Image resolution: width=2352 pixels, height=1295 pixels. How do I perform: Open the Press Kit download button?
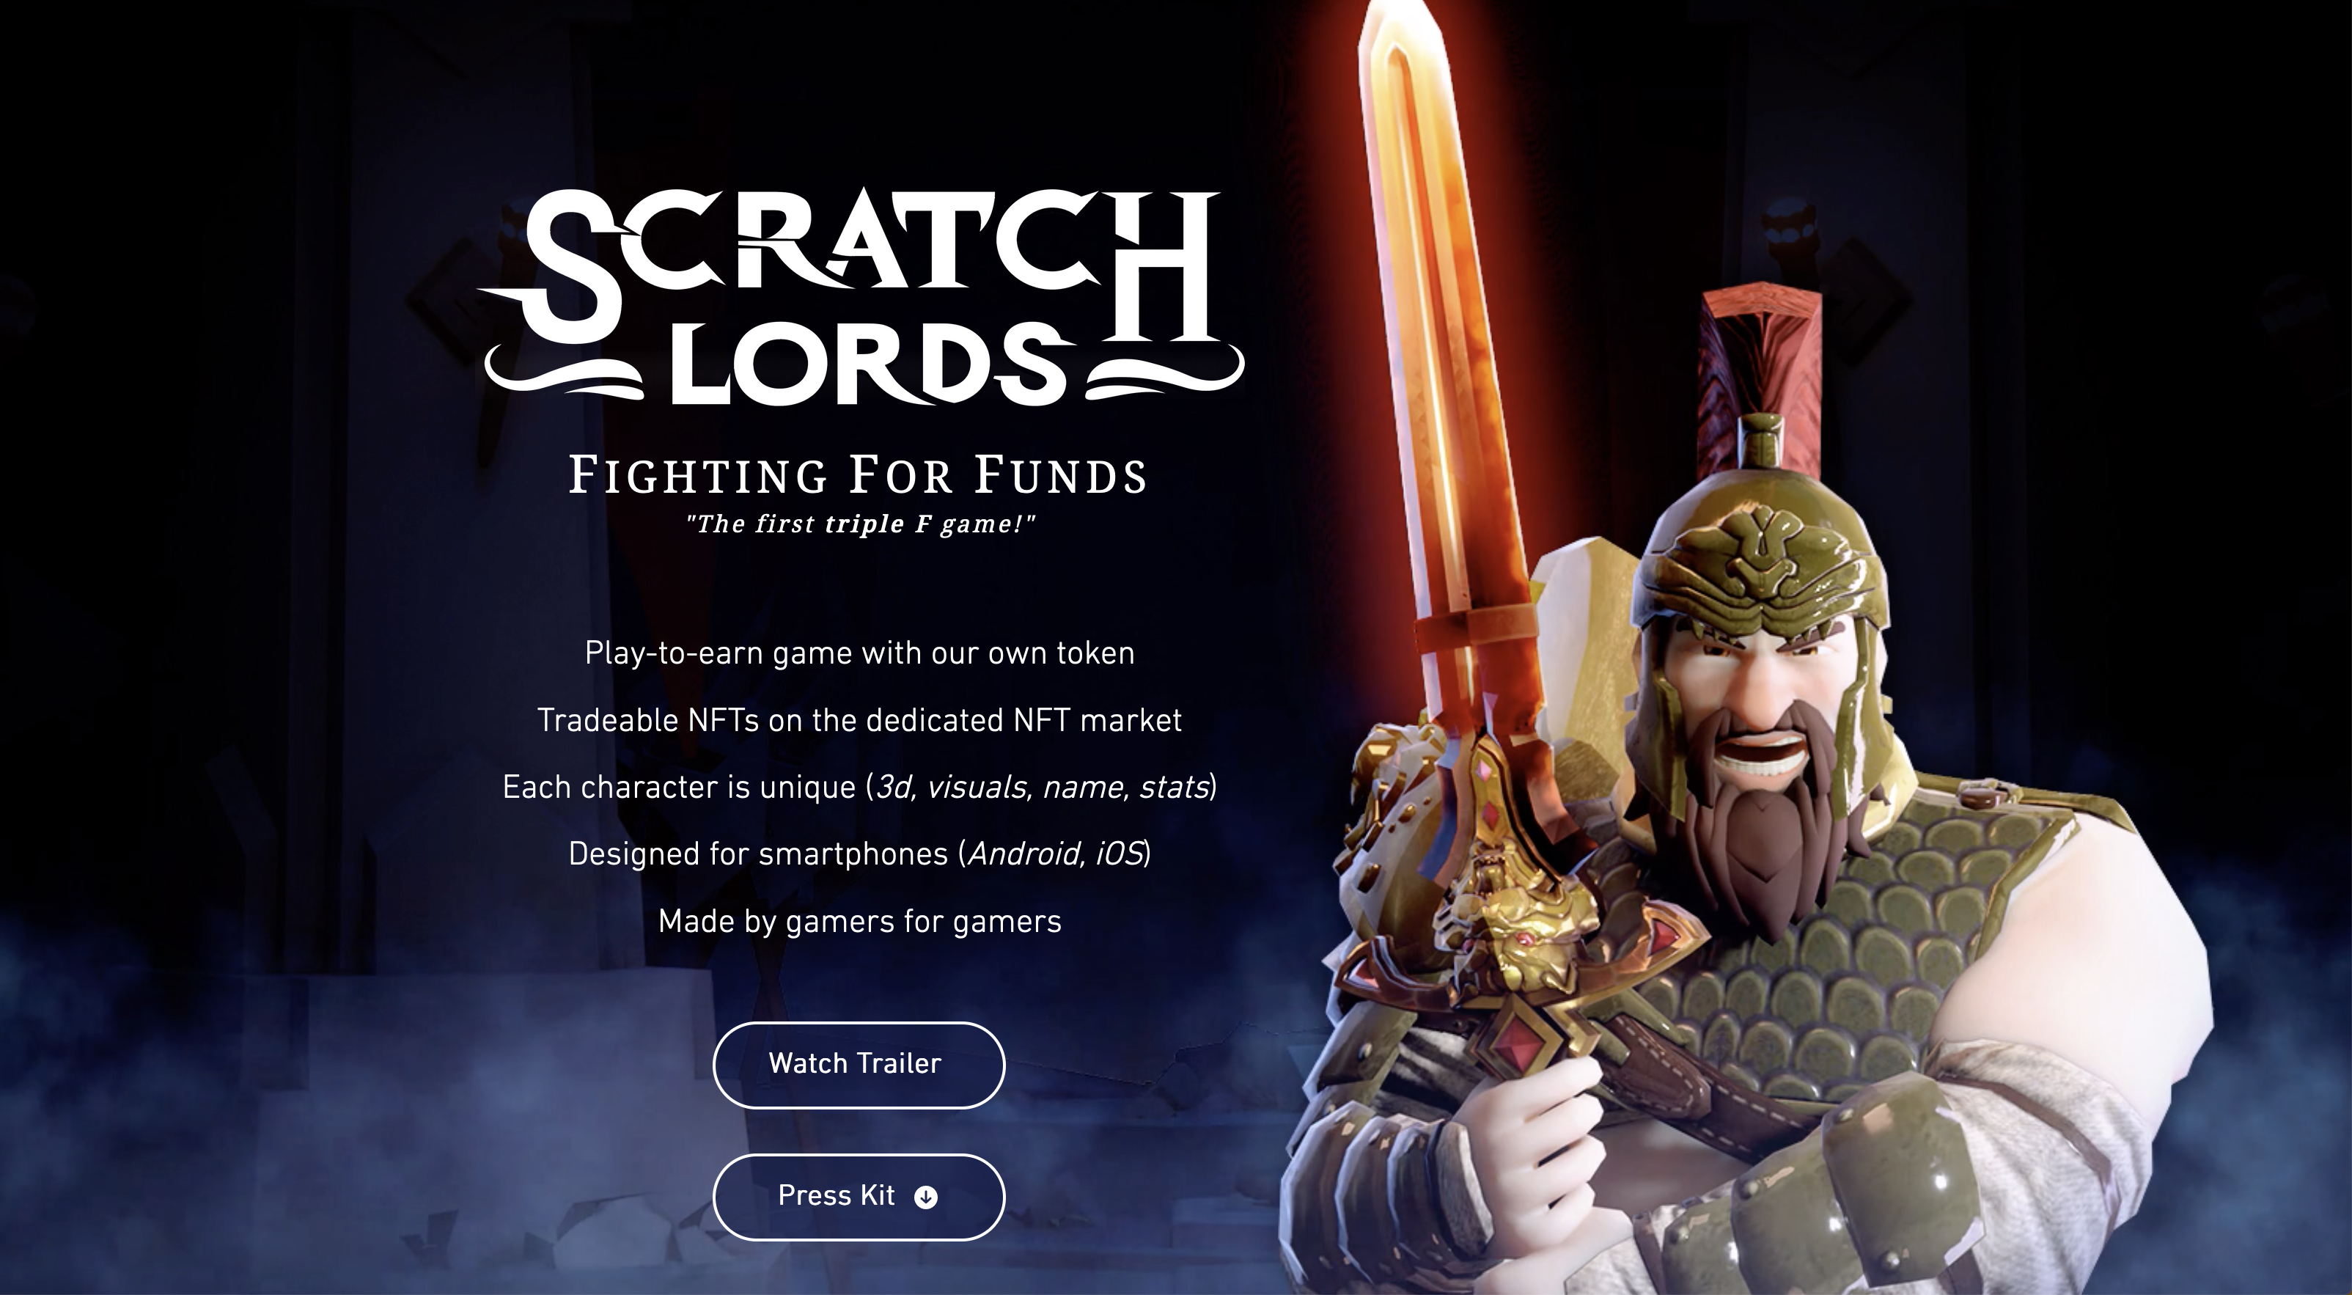click(859, 1197)
